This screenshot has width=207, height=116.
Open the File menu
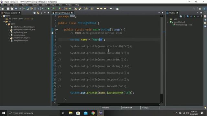(x=3, y=5)
